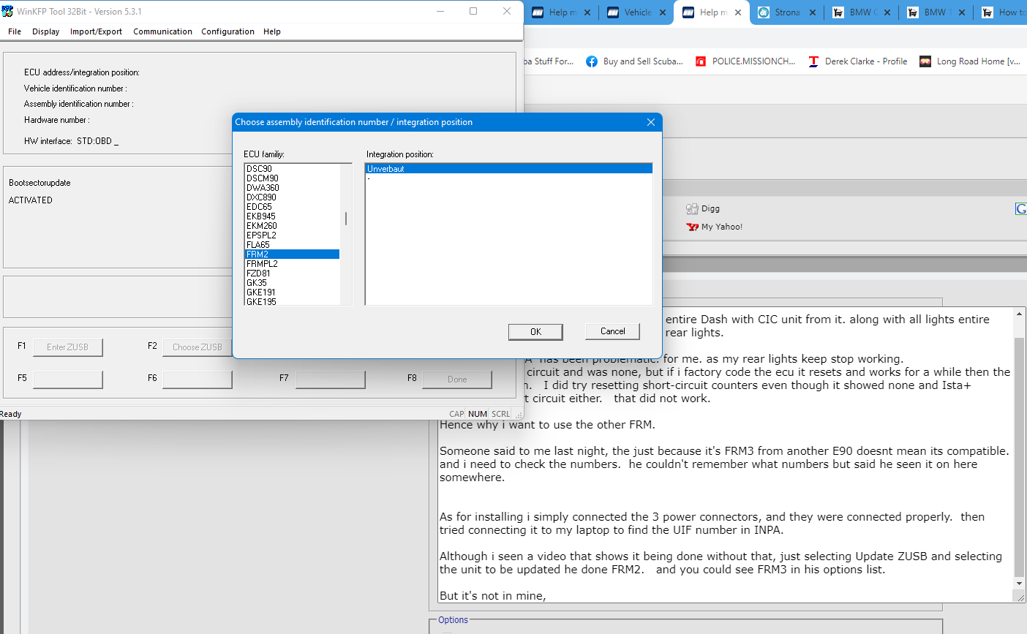Image resolution: width=1027 pixels, height=634 pixels.
Task: Select the highlighted FRM2 entry
Action: click(292, 254)
